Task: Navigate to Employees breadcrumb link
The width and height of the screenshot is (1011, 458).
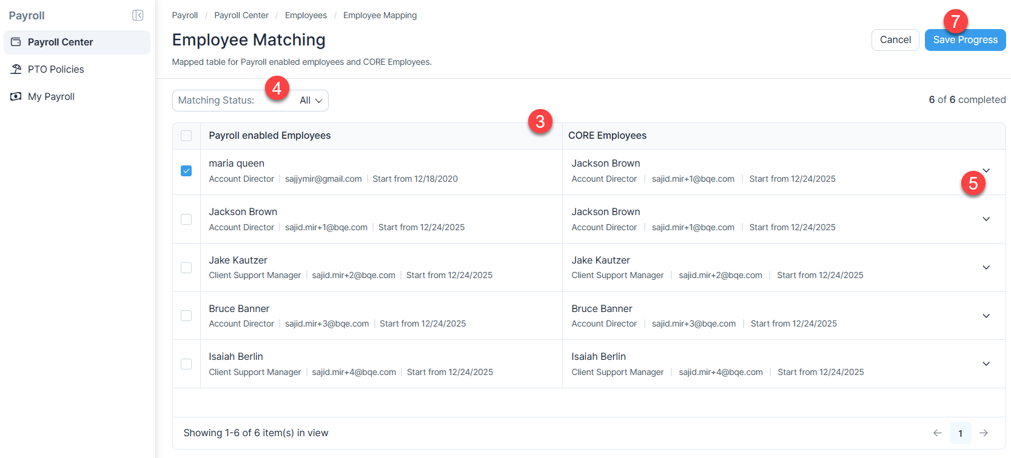Action: [306, 15]
